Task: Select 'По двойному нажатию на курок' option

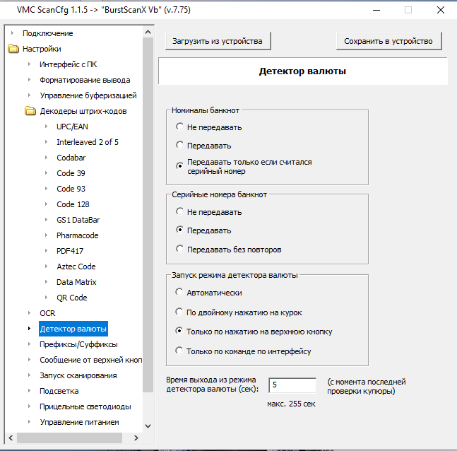Action: pyautogui.click(x=180, y=312)
